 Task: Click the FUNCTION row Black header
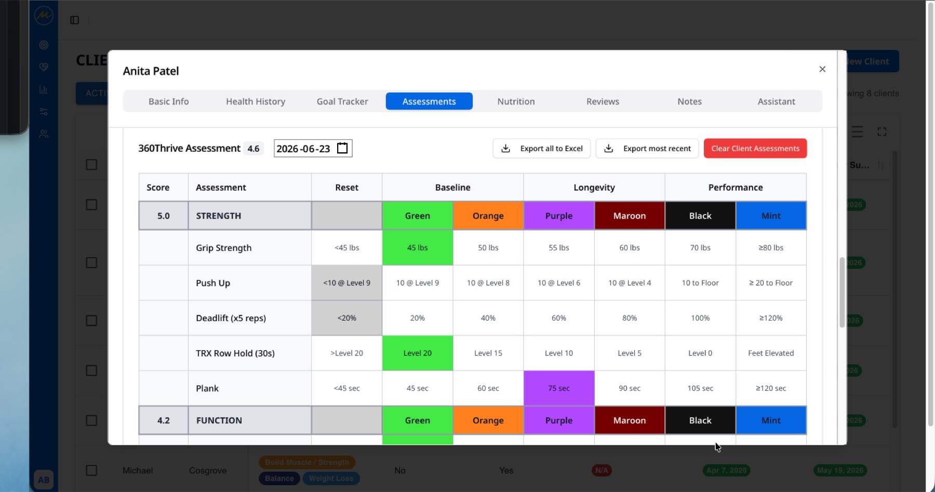coord(700,420)
